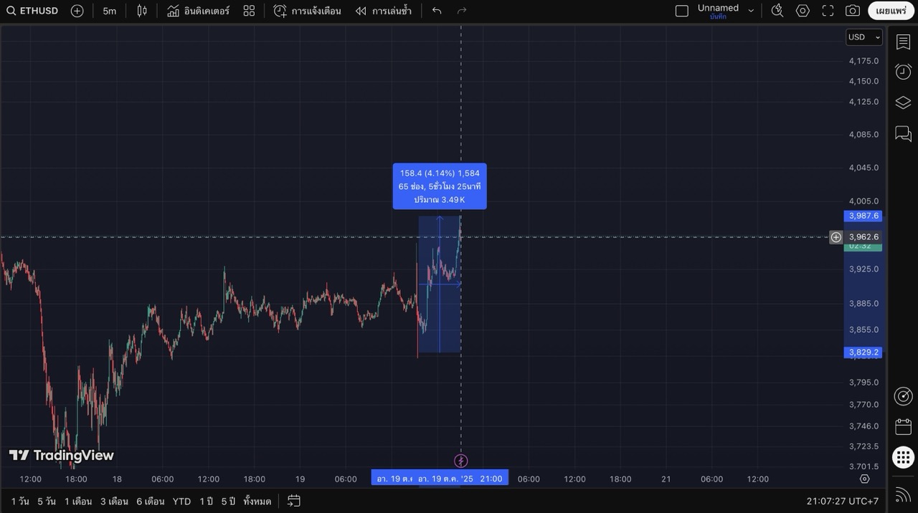The width and height of the screenshot is (918, 513).
Task: Select the YTD time range
Action: point(181,501)
